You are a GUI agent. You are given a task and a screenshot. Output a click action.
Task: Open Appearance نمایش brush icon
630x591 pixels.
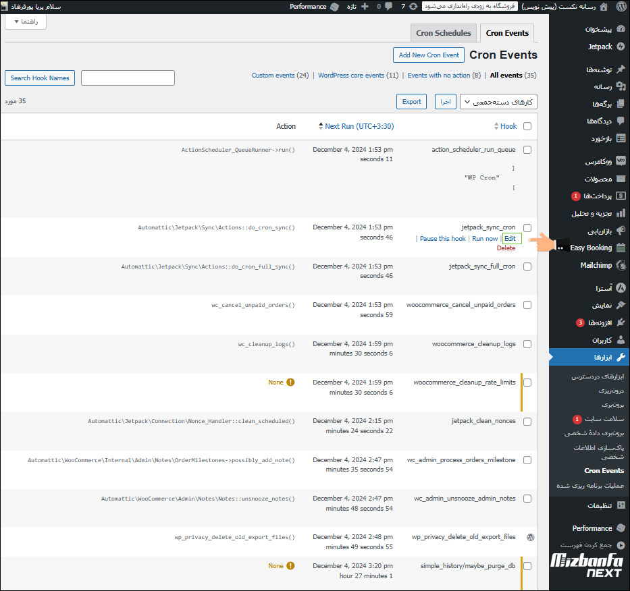coord(621,305)
